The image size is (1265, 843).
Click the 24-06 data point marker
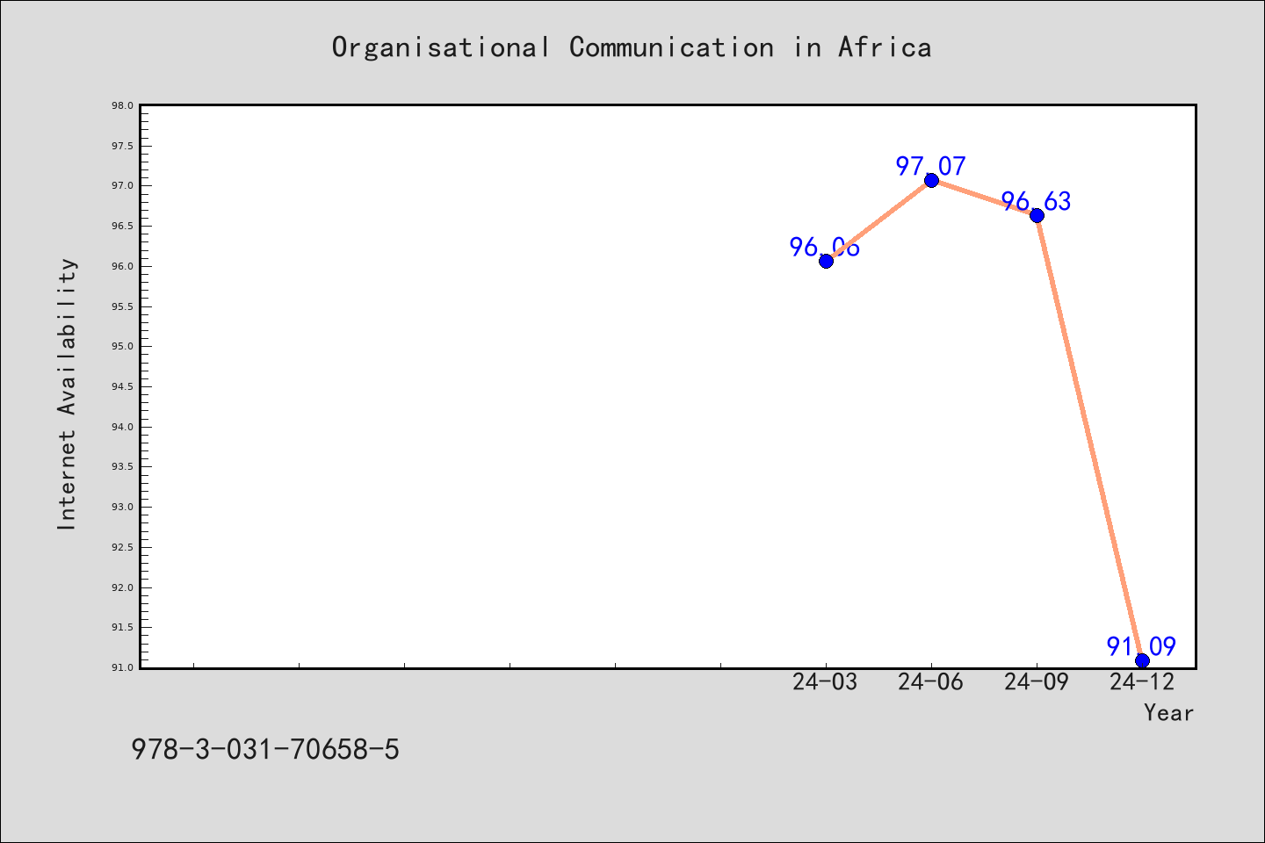pos(931,180)
